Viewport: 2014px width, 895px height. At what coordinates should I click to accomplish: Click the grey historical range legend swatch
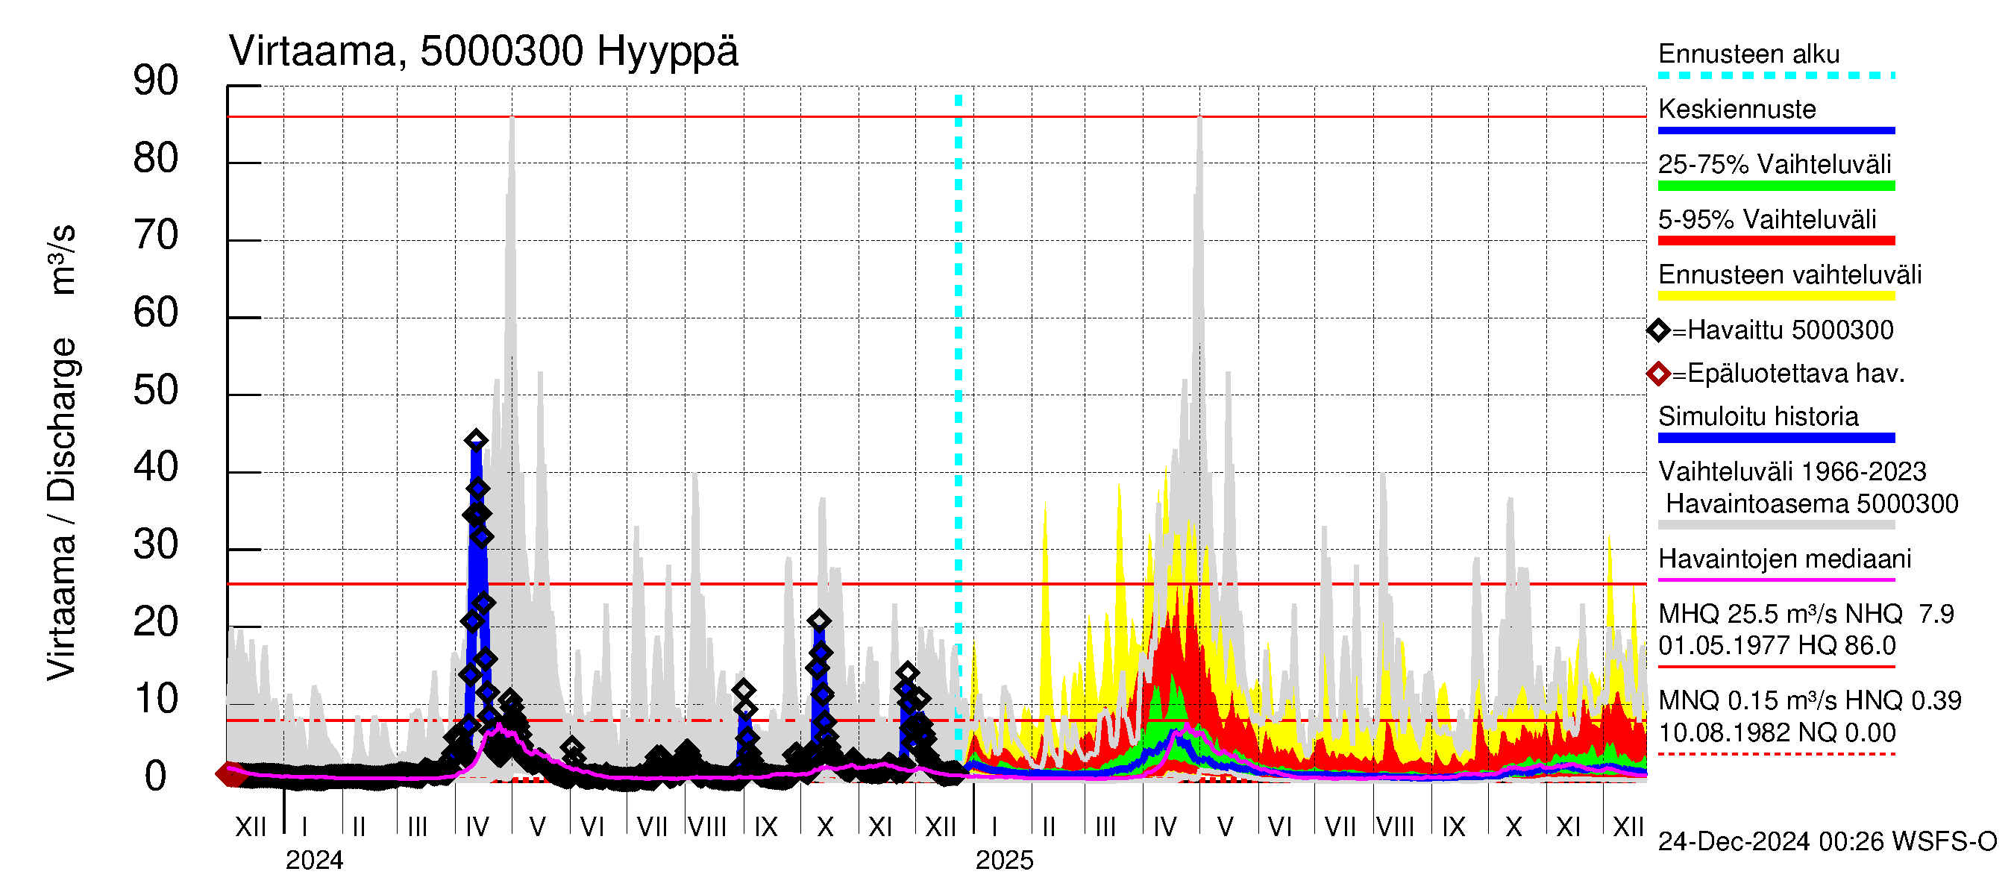pyautogui.click(x=1775, y=525)
